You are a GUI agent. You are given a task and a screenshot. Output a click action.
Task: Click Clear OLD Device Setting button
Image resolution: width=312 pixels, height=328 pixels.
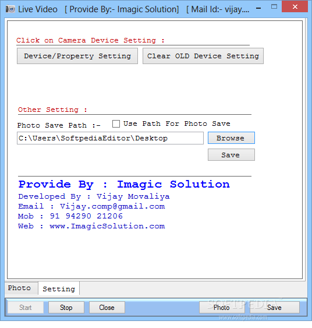click(x=203, y=56)
